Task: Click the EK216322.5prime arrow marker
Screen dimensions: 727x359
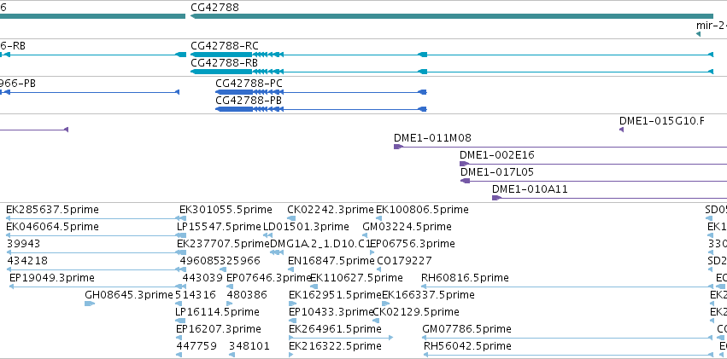Action: pyautogui.click(x=291, y=355)
